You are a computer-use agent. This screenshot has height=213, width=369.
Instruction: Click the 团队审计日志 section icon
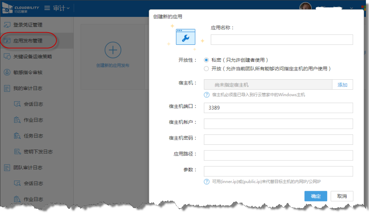click(x=7, y=167)
